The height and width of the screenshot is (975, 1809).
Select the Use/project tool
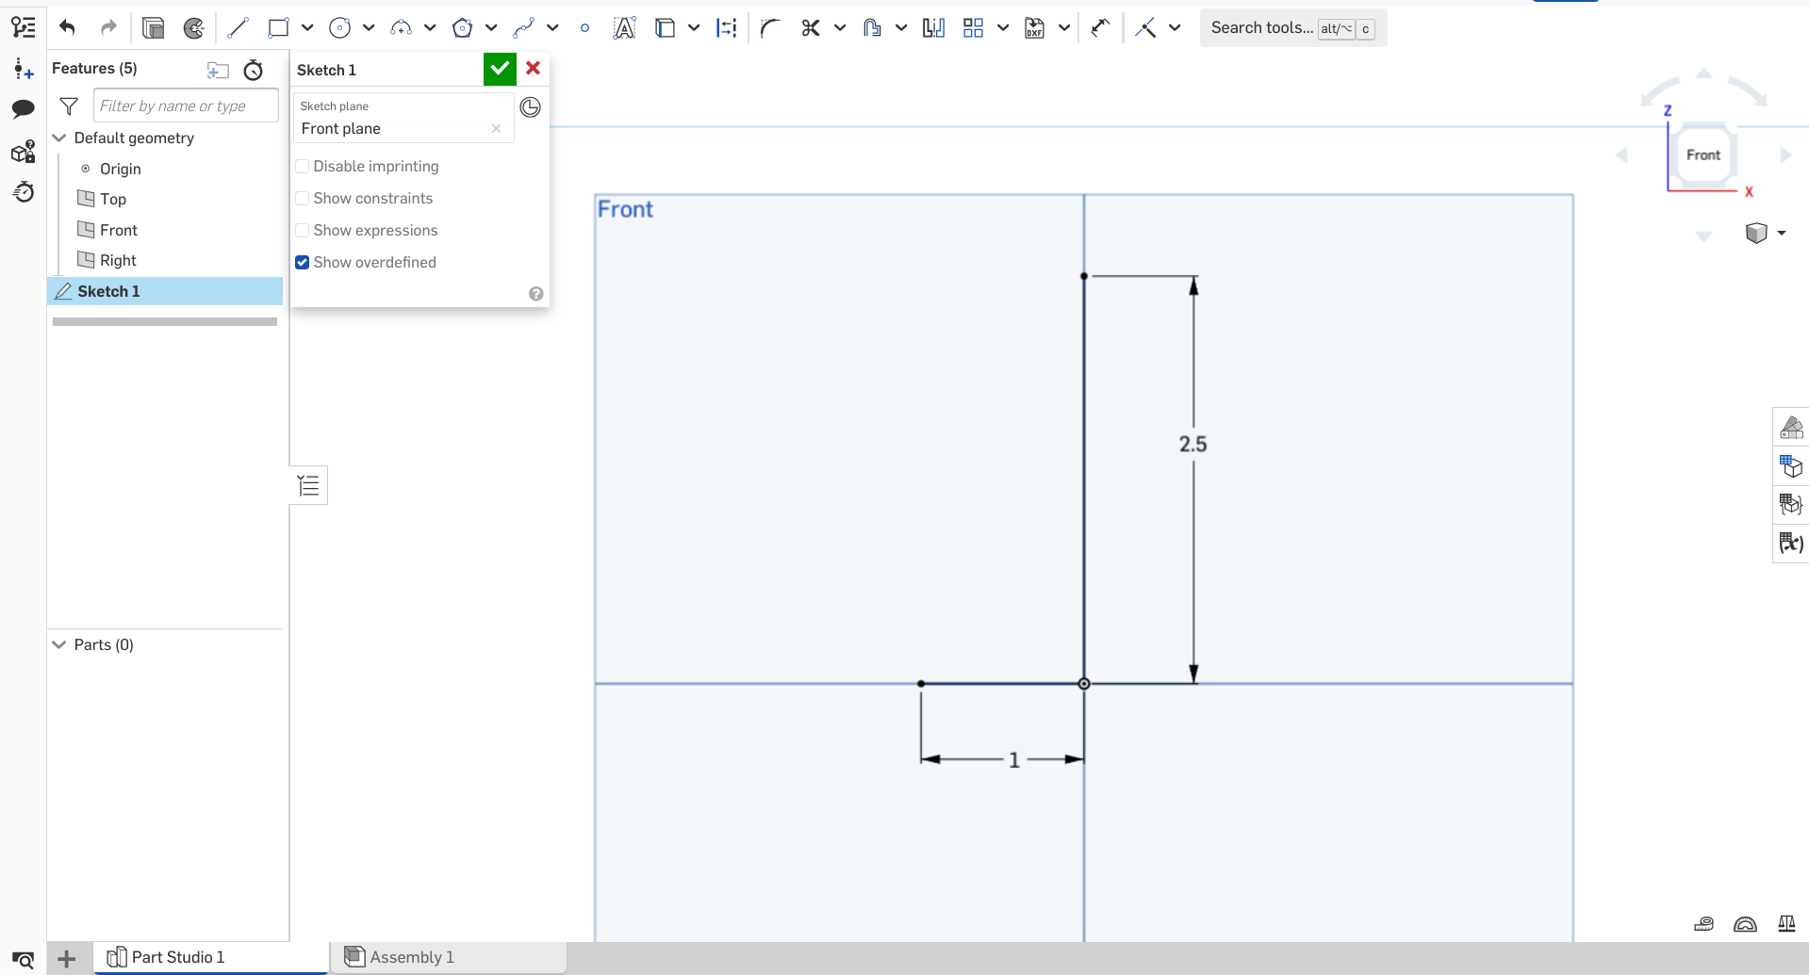pos(665,28)
